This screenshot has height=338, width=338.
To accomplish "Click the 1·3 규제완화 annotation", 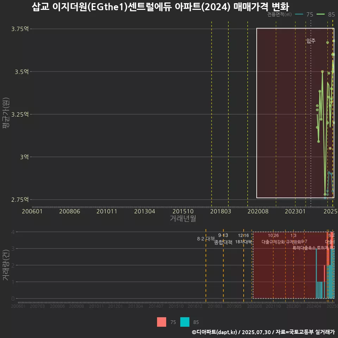I will coord(293,239).
